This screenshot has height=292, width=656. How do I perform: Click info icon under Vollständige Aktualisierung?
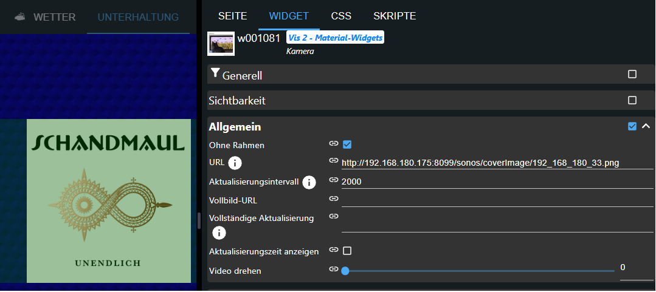click(x=219, y=233)
